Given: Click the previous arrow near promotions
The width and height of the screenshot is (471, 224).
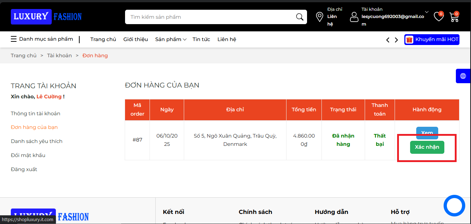Looking at the screenshot, I should coord(388,40).
